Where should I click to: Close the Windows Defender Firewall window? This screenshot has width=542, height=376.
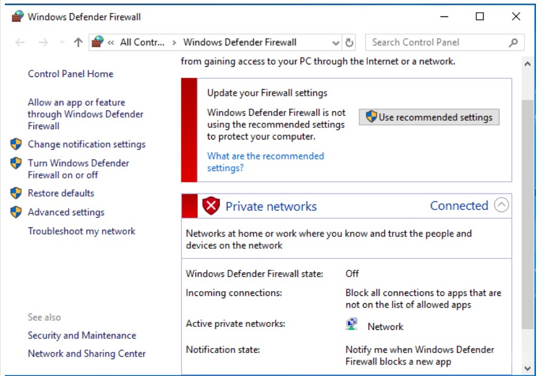coord(516,16)
